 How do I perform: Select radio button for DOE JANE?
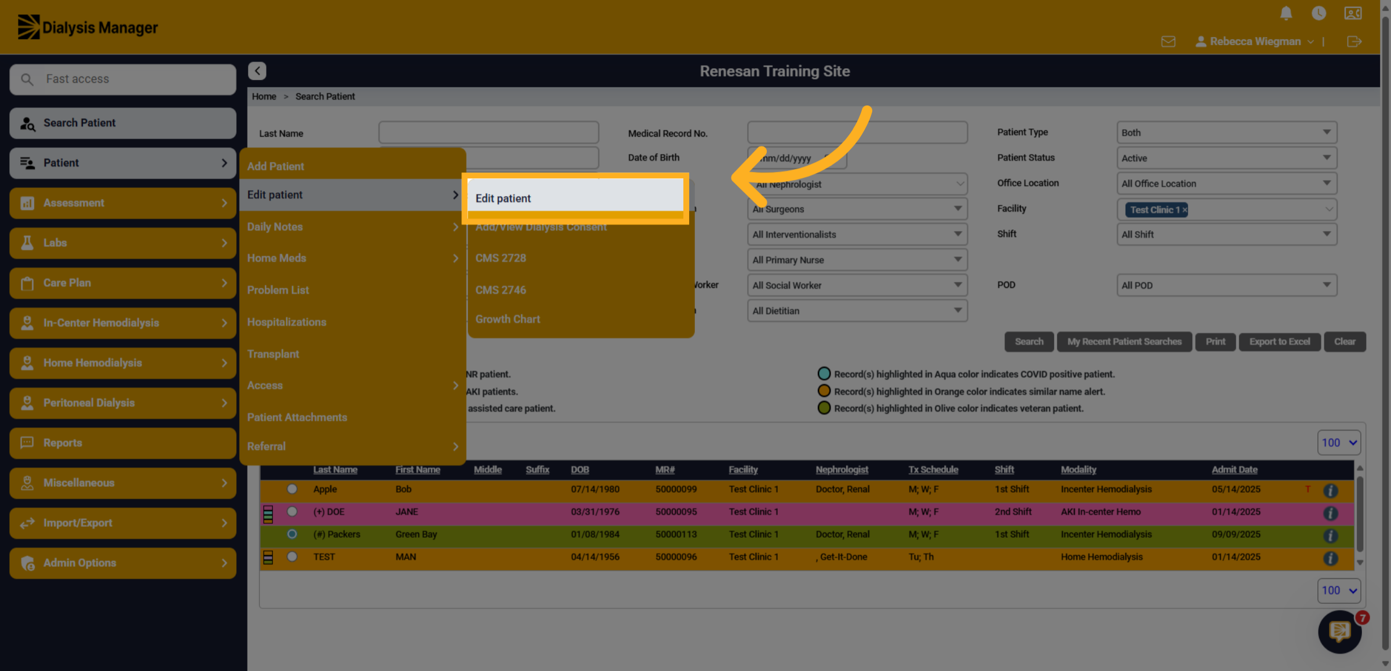pos(292,511)
